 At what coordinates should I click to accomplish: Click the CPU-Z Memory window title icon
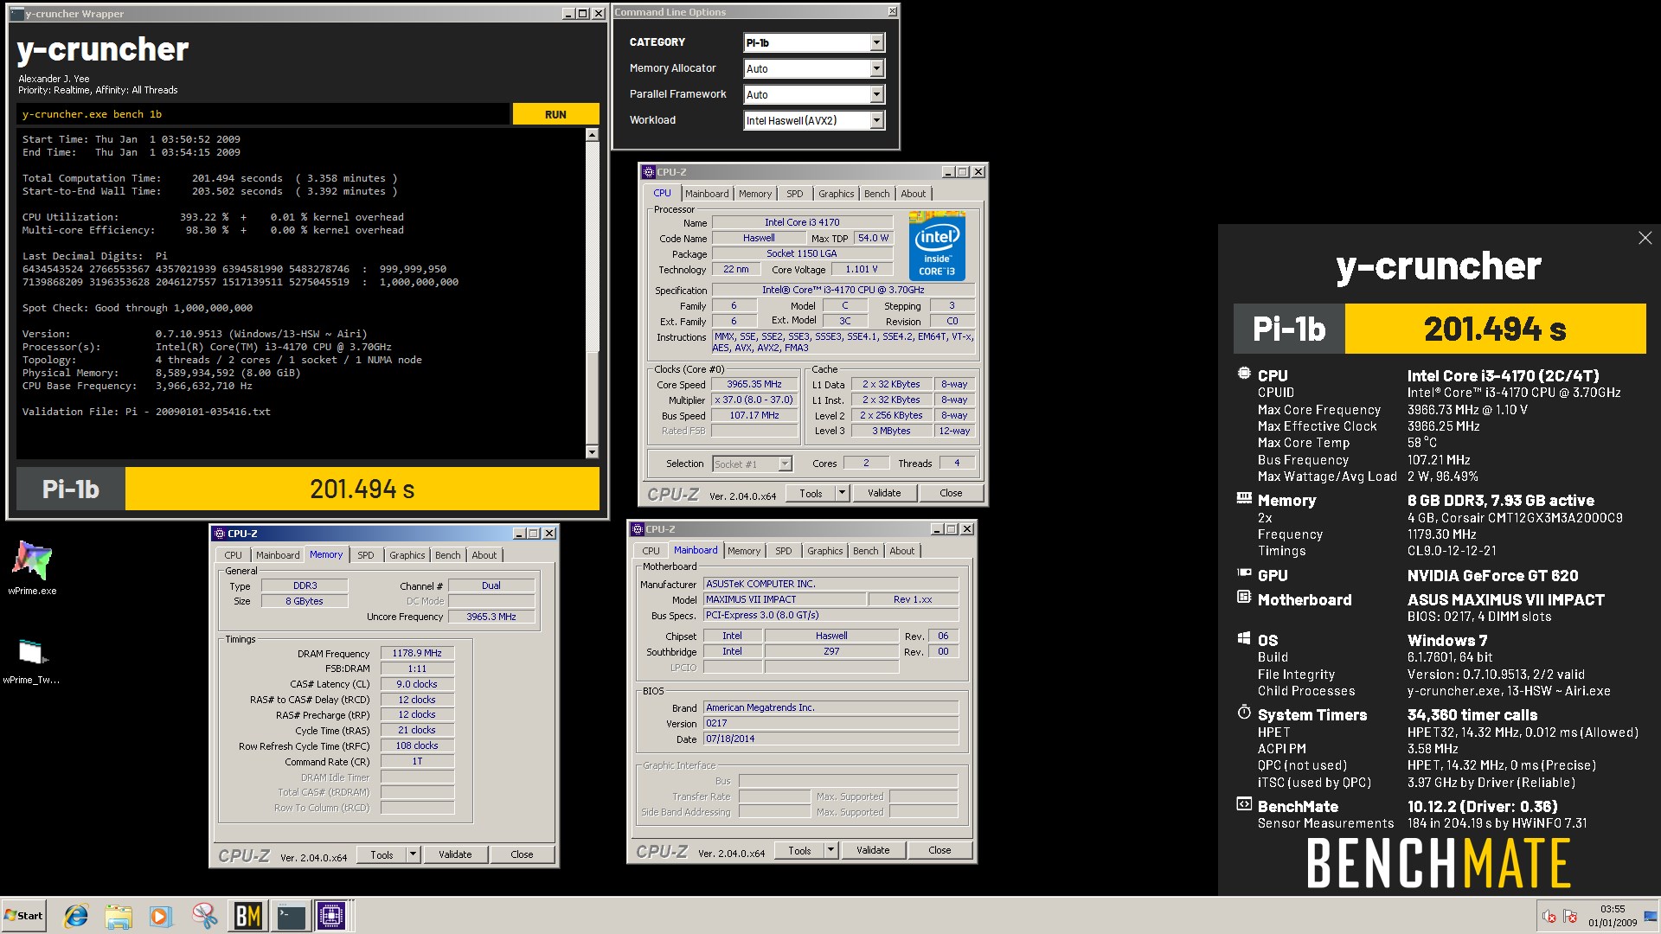(220, 534)
